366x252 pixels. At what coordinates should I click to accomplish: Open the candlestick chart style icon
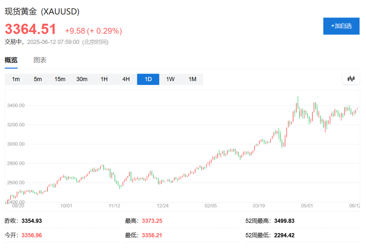point(351,79)
